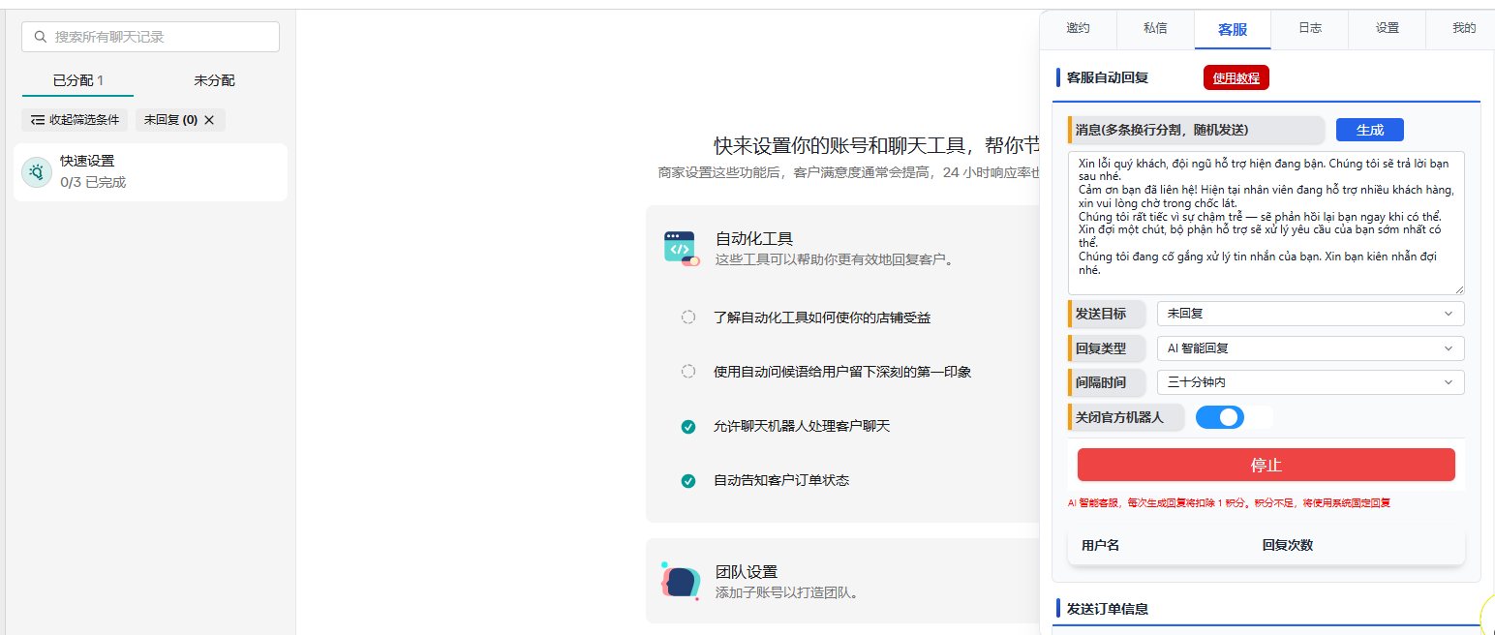Click the checked 自动告知客户订单状态 item

tap(688, 480)
